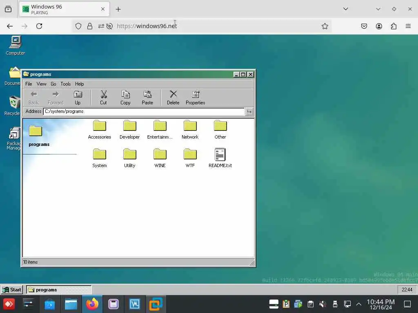Open the Go menu
Image resolution: width=418 pixels, height=313 pixels.
pos(53,84)
